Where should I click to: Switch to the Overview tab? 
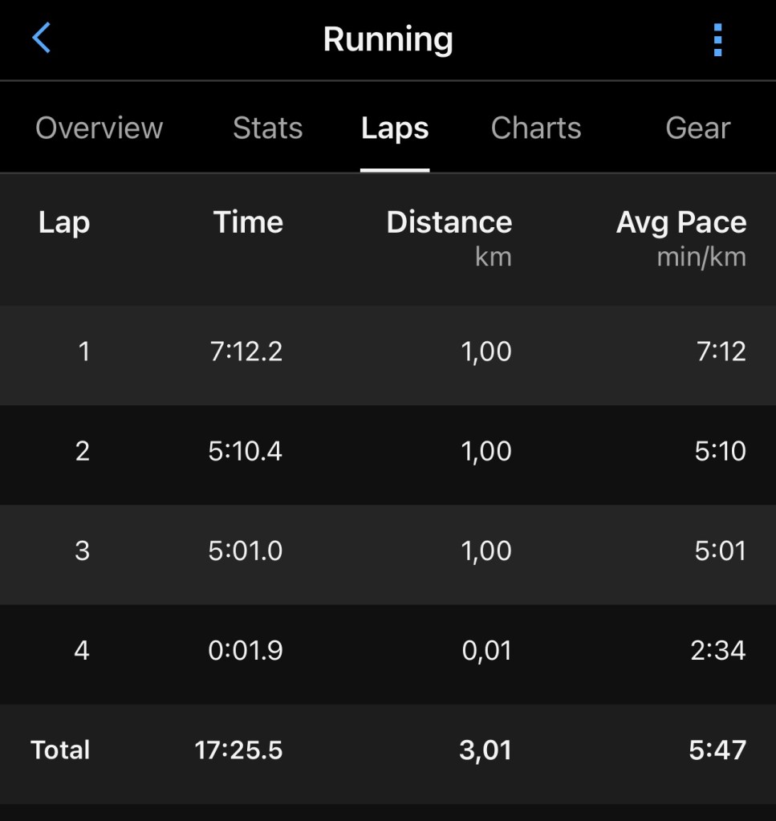click(99, 128)
